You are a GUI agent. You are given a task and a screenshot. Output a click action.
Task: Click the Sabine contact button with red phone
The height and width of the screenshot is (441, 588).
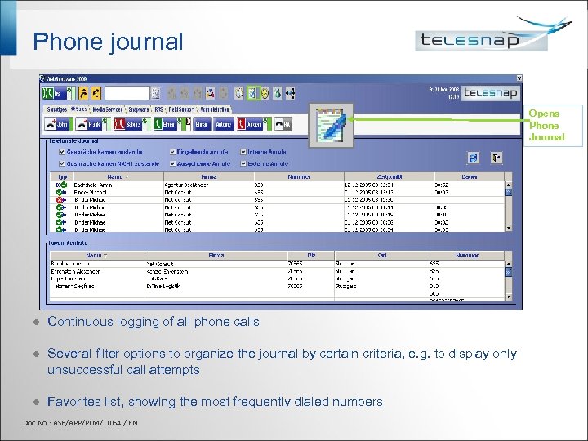(132, 124)
